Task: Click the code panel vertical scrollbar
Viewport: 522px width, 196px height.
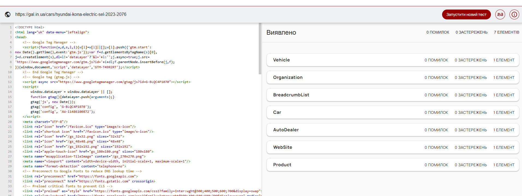Action: [x=260, y=49]
